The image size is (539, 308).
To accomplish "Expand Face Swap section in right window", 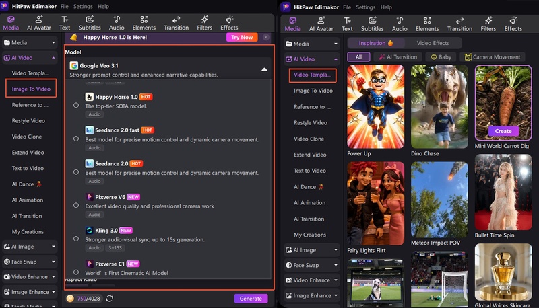I will [336, 265].
